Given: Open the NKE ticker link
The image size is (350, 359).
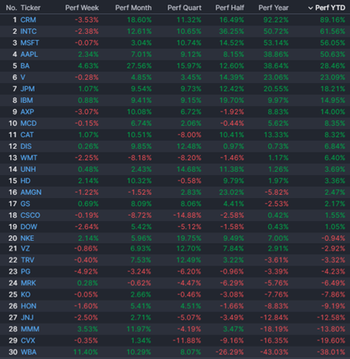Looking at the screenshot, I should pos(27,238).
